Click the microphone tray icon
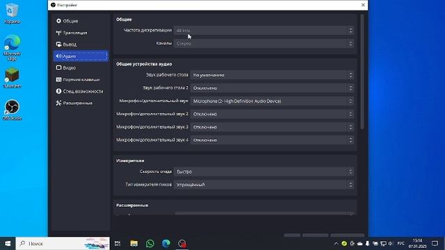The height and width of the screenshot is (250, 445). coord(368,244)
